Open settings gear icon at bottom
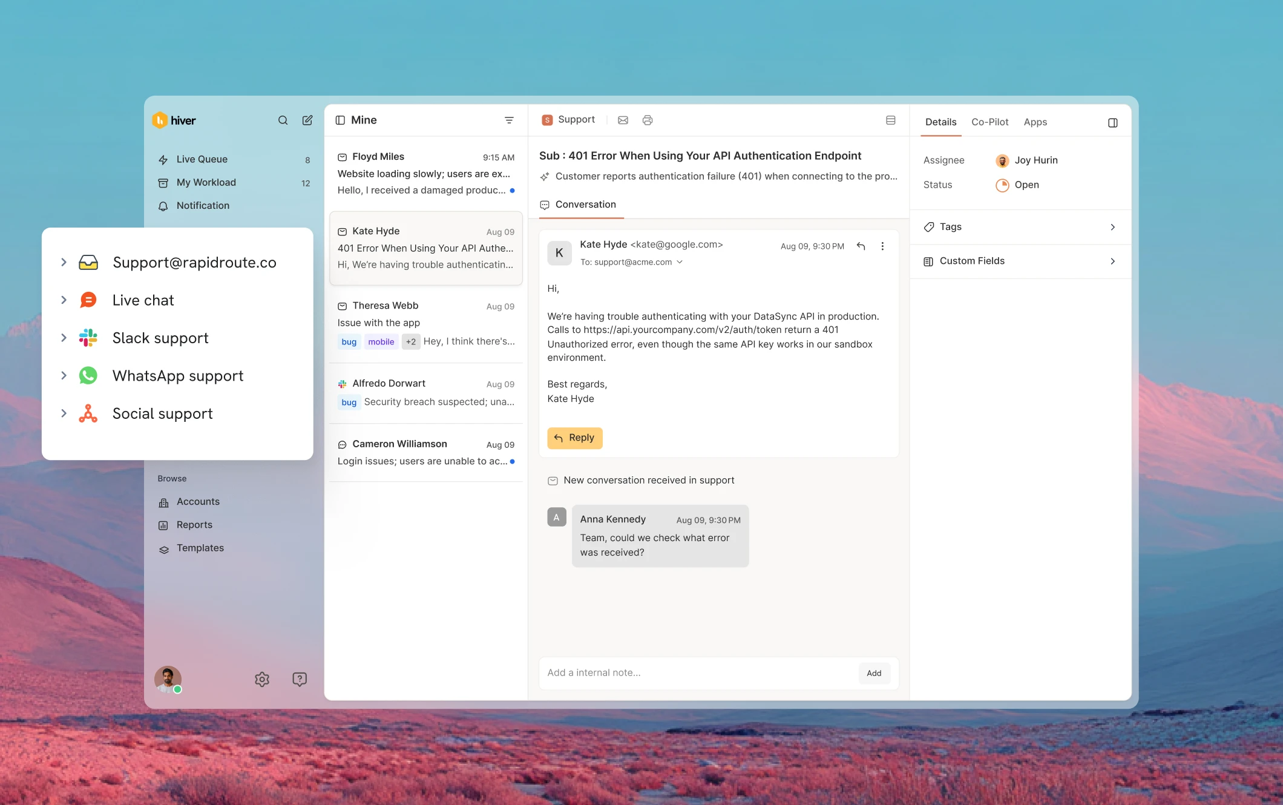Image resolution: width=1283 pixels, height=805 pixels. [262, 679]
